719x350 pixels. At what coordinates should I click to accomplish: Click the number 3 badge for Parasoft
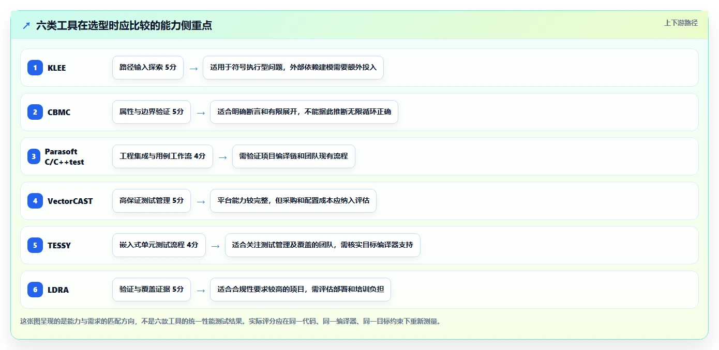34,156
